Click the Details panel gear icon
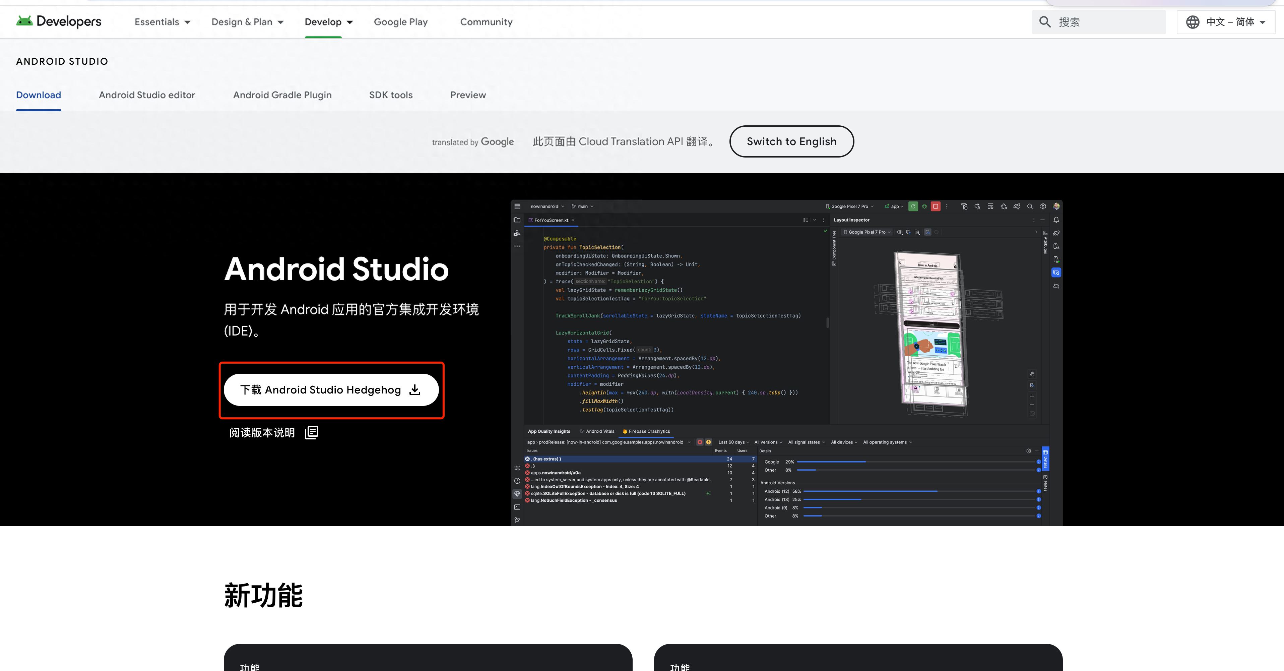Viewport: 1284px width, 671px height. coord(1028,451)
